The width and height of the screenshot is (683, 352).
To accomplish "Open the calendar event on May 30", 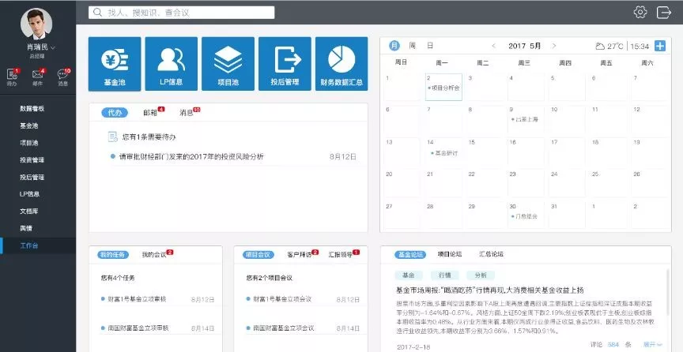I will [x=524, y=216].
